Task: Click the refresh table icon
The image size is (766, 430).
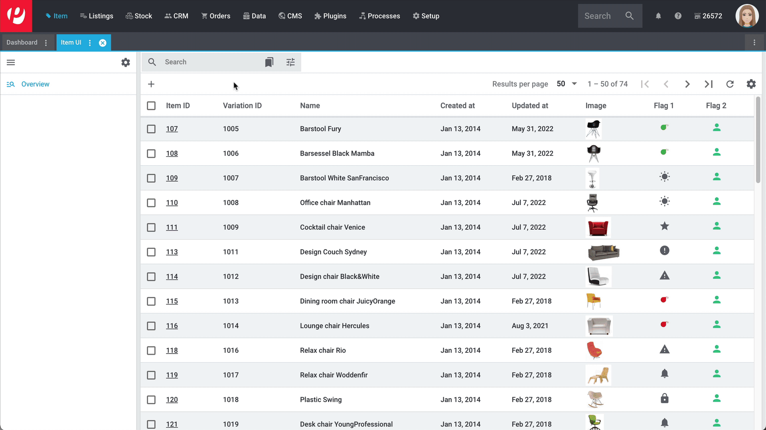Action: 730,84
